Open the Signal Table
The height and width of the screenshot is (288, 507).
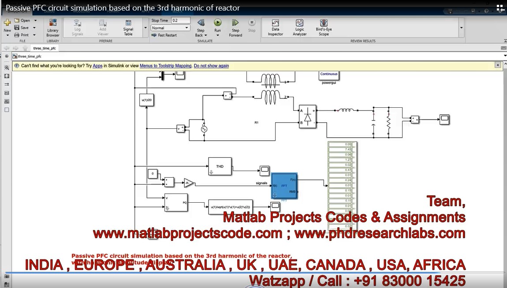click(x=128, y=28)
